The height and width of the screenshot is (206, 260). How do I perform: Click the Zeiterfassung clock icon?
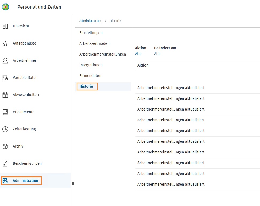[x=5, y=129]
